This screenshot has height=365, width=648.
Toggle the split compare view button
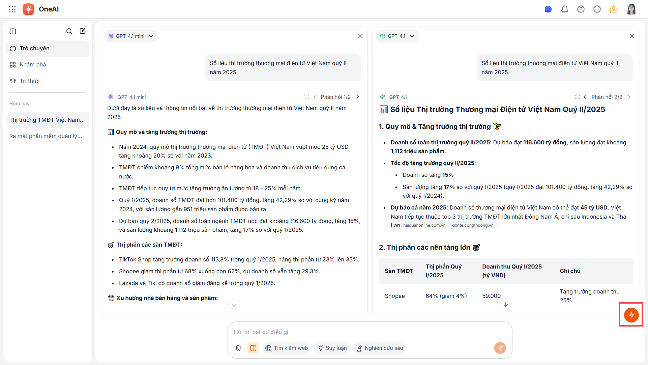coord(253,348)
